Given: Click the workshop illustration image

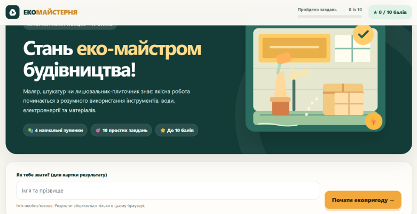Looking at the screenshot, I should [x=315, y=77].
